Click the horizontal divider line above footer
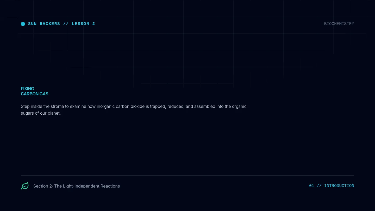 click(187, 175)
